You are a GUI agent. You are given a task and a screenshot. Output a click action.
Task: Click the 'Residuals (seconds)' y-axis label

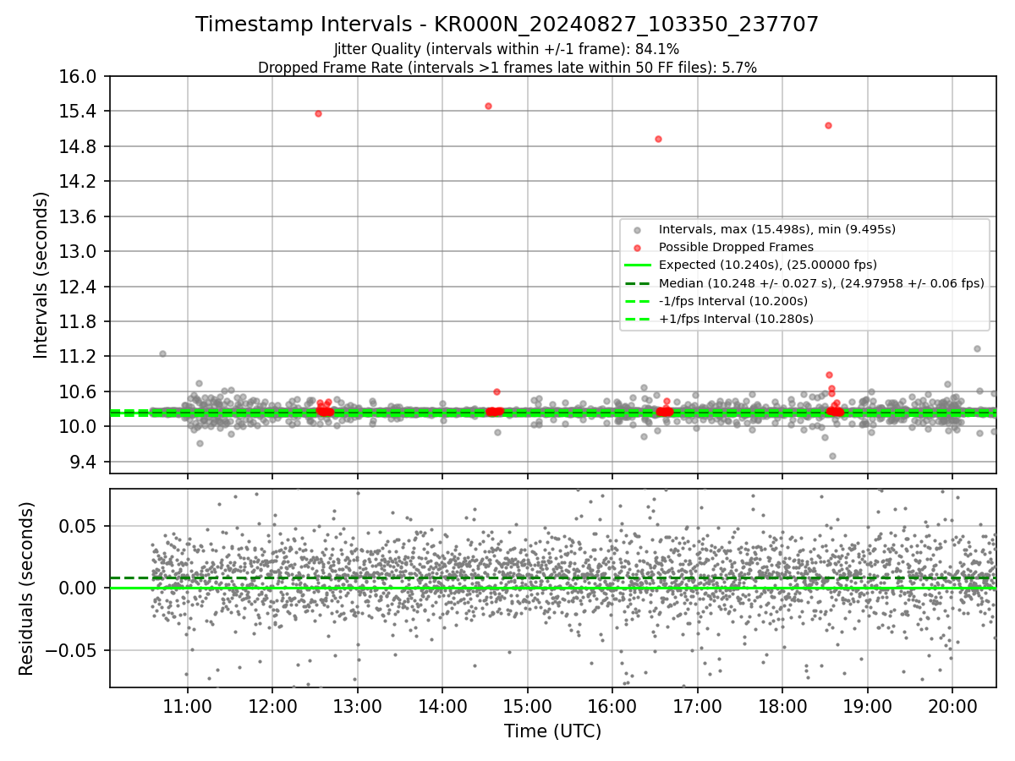coord(26,589)
